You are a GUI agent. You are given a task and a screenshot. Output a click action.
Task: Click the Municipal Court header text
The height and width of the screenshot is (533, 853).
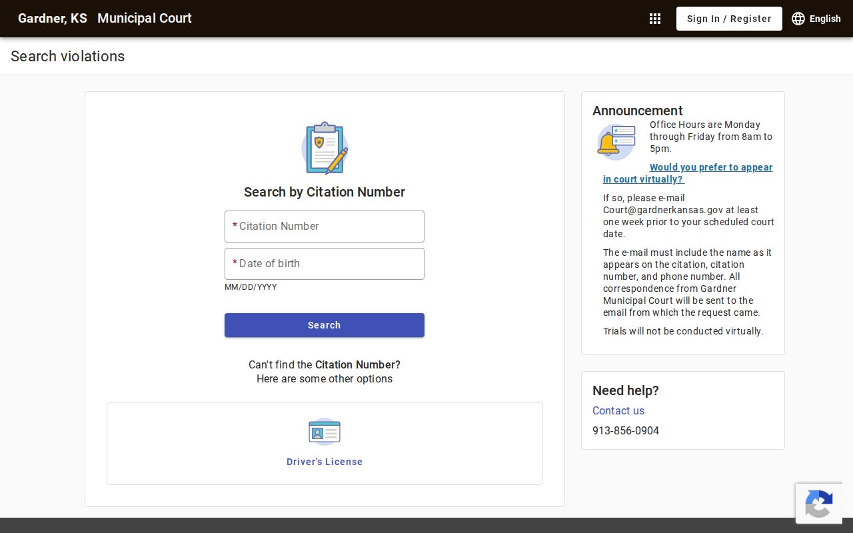click(x=145, y=19)
